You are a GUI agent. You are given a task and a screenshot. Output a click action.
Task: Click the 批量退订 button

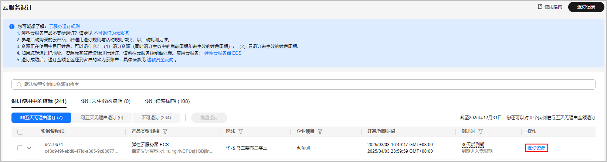point(209,118)
